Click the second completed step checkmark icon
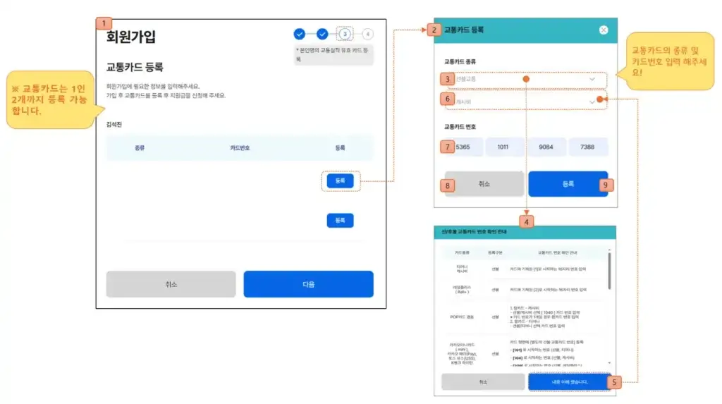Screen dimensions: 722x404 322,34
